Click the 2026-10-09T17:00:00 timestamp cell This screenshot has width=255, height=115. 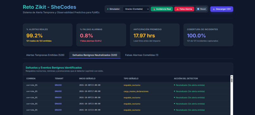point(90,91)
